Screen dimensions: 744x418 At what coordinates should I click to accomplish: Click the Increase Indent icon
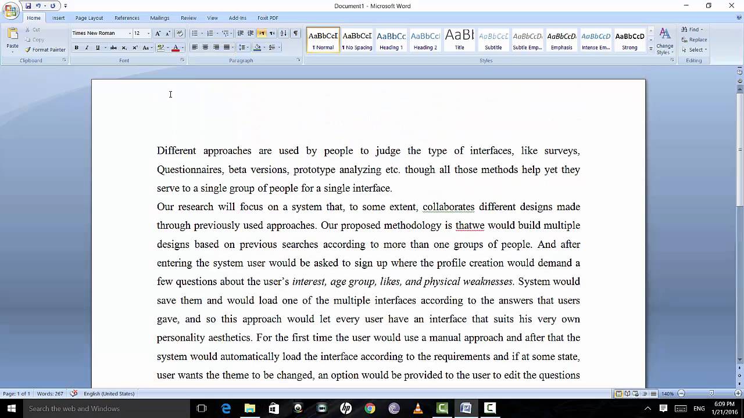251,33
